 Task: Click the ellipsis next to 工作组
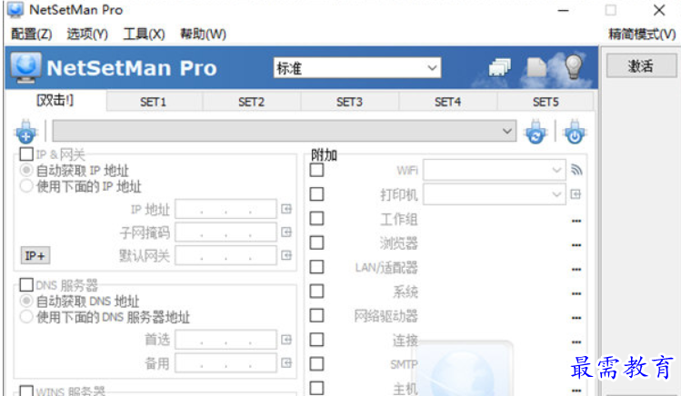click(x=576, y=222)
